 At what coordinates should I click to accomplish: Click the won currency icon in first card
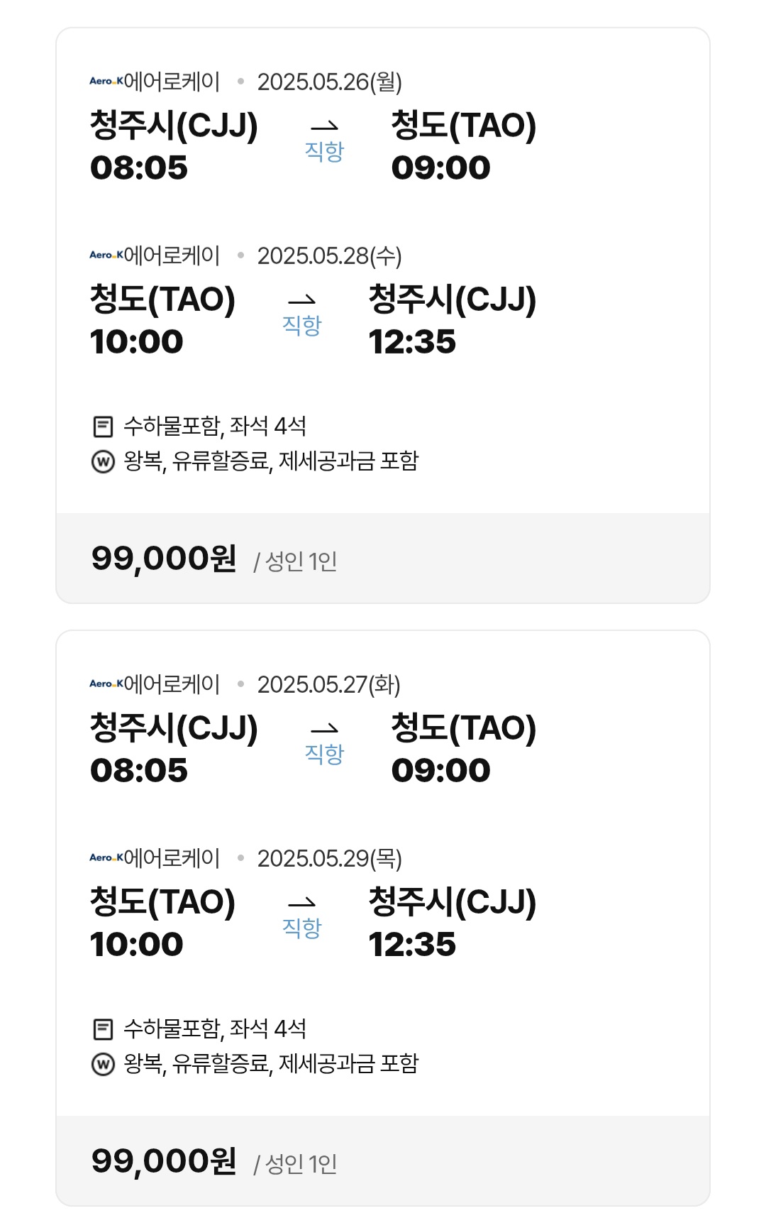(104, 462)
